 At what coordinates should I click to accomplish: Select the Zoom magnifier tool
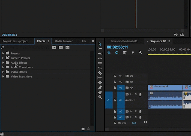click(100, 97)
